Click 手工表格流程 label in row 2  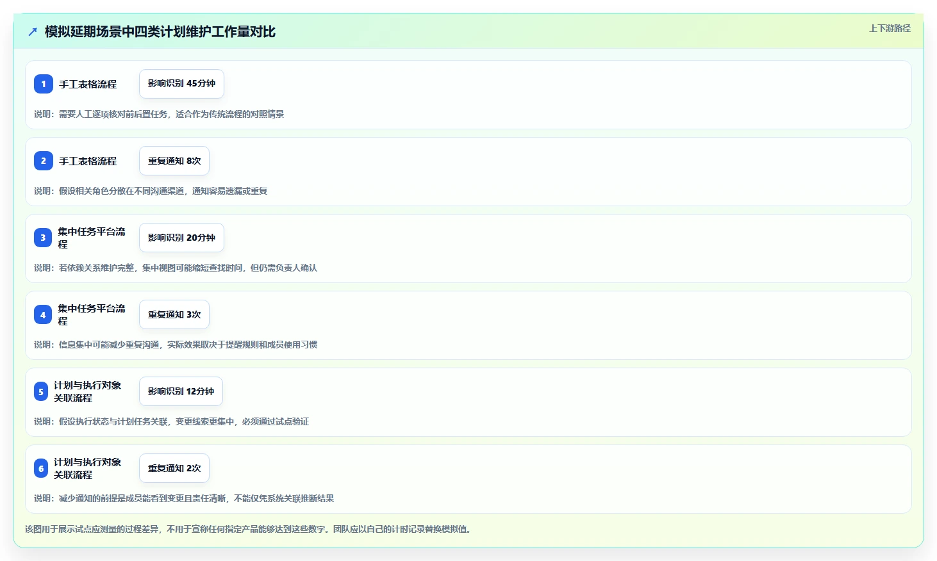pos(88,161)
